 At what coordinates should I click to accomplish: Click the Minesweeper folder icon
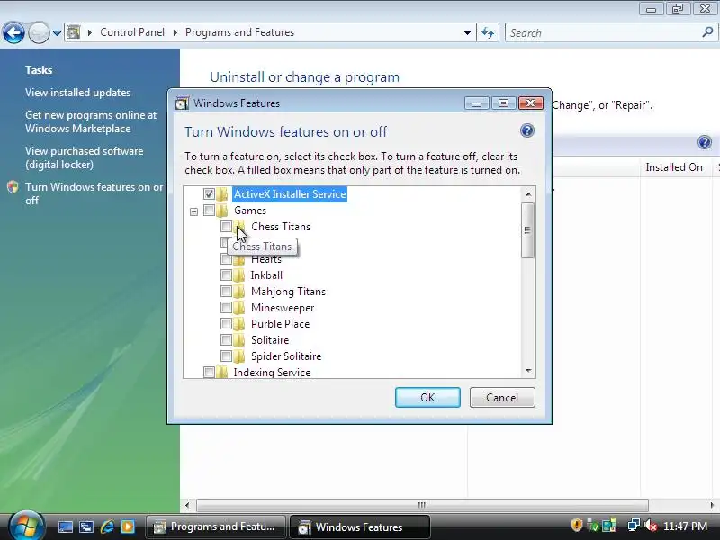[239, 307]
